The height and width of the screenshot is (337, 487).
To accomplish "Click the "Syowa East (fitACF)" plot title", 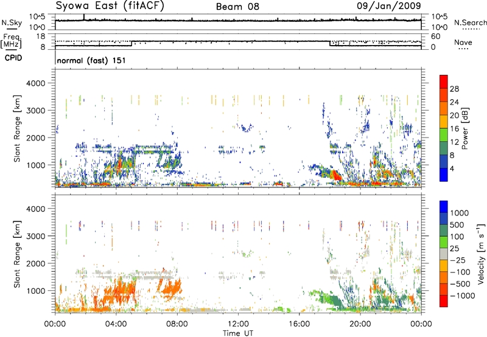I will [110, 6].
